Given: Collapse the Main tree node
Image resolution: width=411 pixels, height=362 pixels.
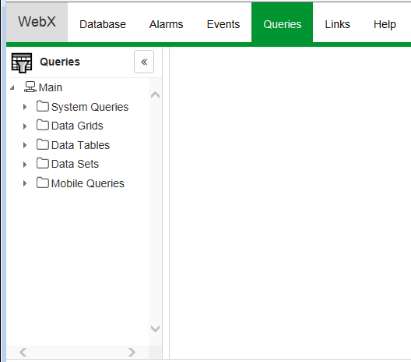Looking at the screenshot, I should tap(12, 87).
